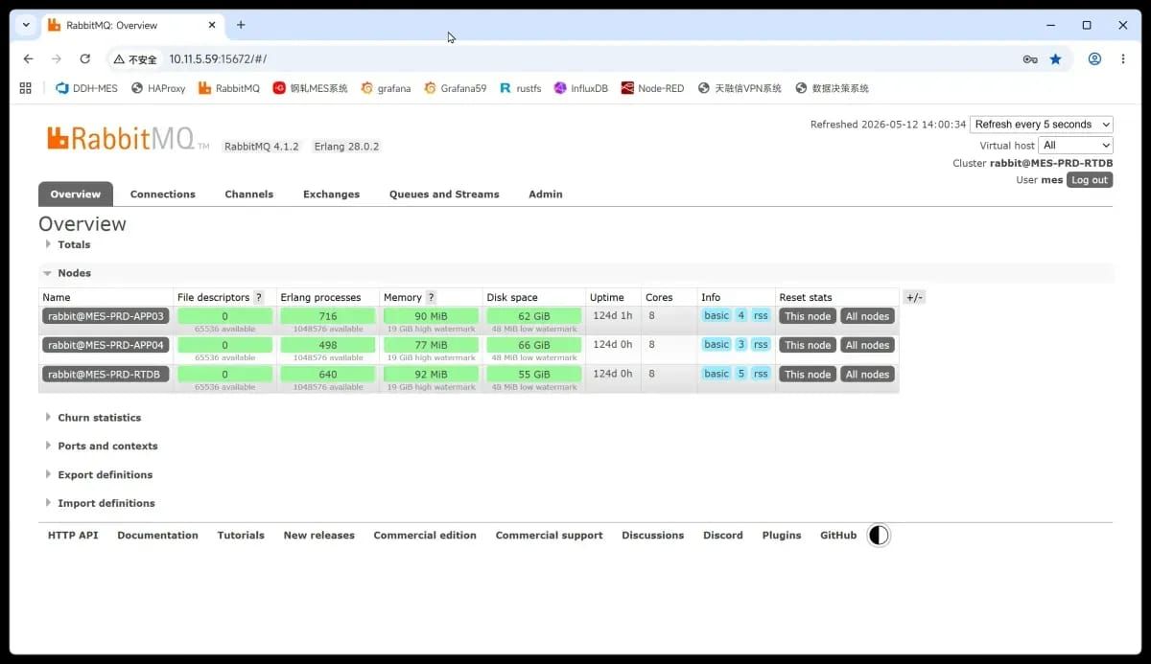This screenshot has width=1151, height=664.
Task: Toggle the dark/light theme contrast icon
Action: coord(879,536)
